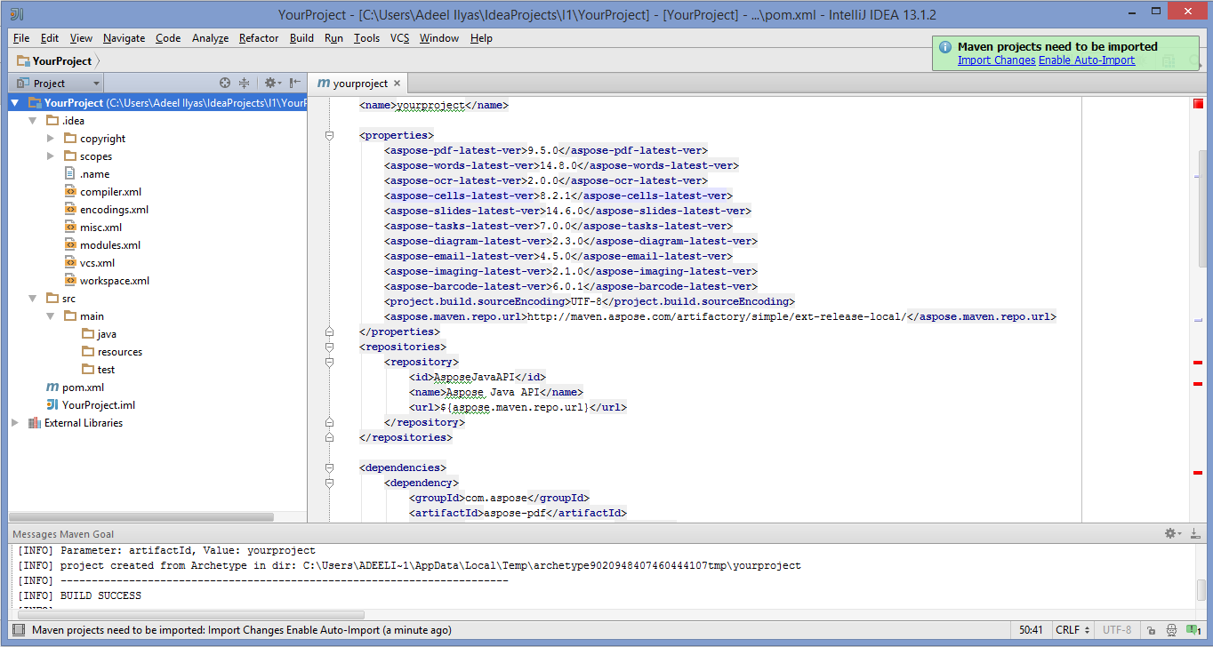
Task: Select misc.xml in project tree
Action: (100, 228)
